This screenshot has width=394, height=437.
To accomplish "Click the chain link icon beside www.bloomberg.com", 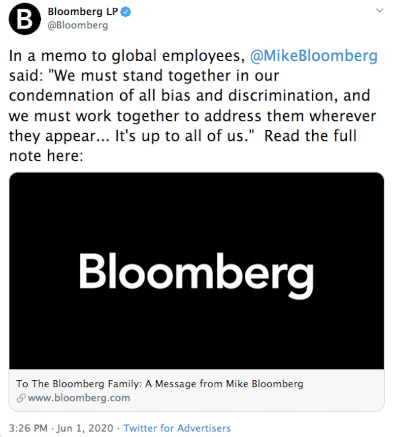I will (21, 398).
